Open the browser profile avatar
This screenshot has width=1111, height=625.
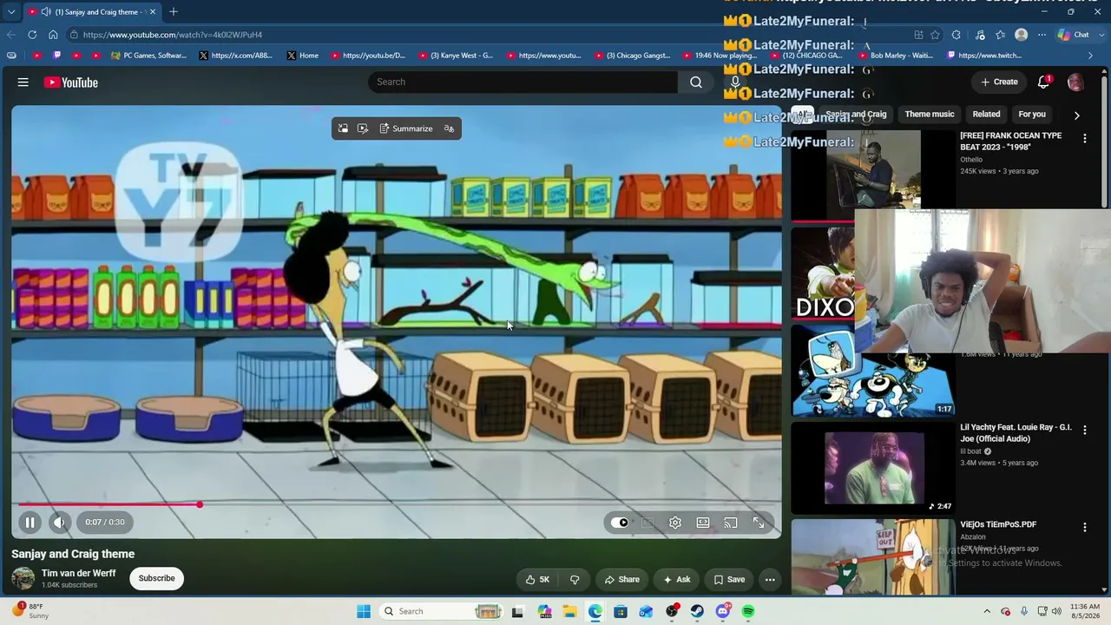coord(1022,35)
